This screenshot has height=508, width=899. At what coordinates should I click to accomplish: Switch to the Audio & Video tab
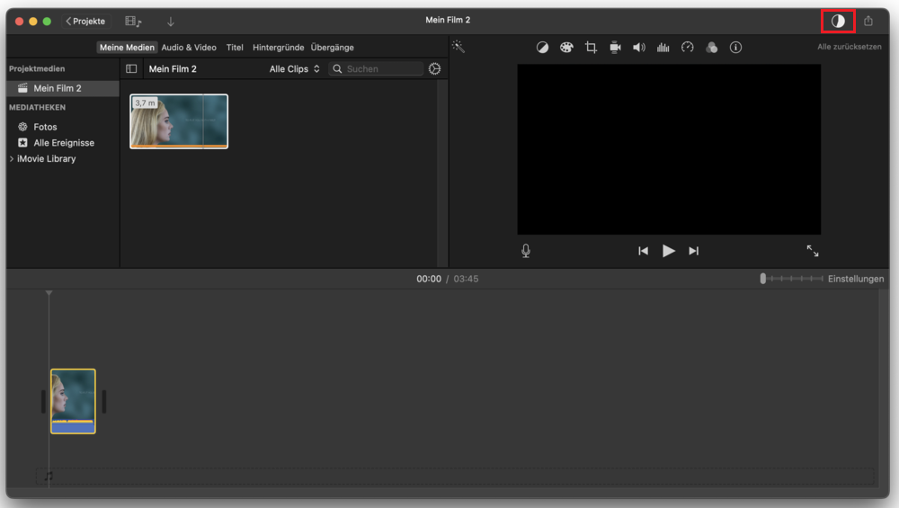(189, 48)
